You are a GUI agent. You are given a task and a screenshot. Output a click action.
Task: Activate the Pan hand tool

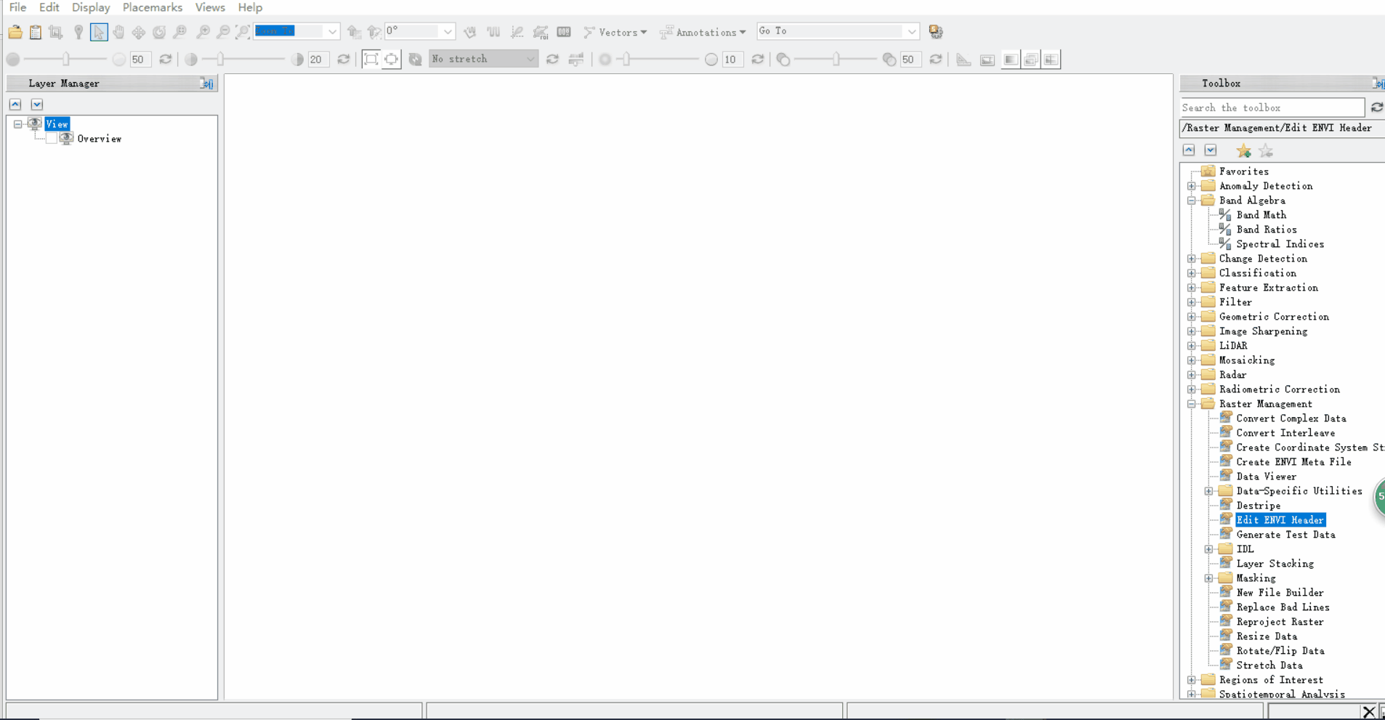coord(118,32)
